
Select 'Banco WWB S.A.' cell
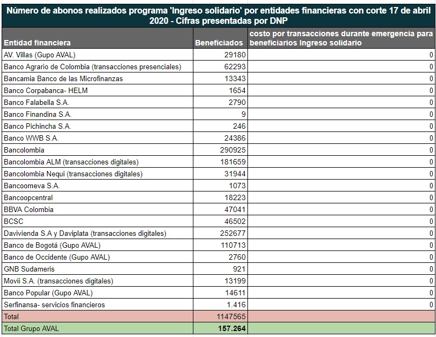pos(97,138)
